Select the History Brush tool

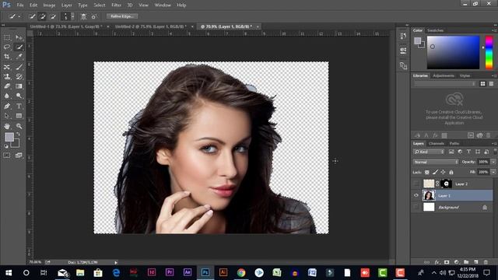tap(19, 76)
